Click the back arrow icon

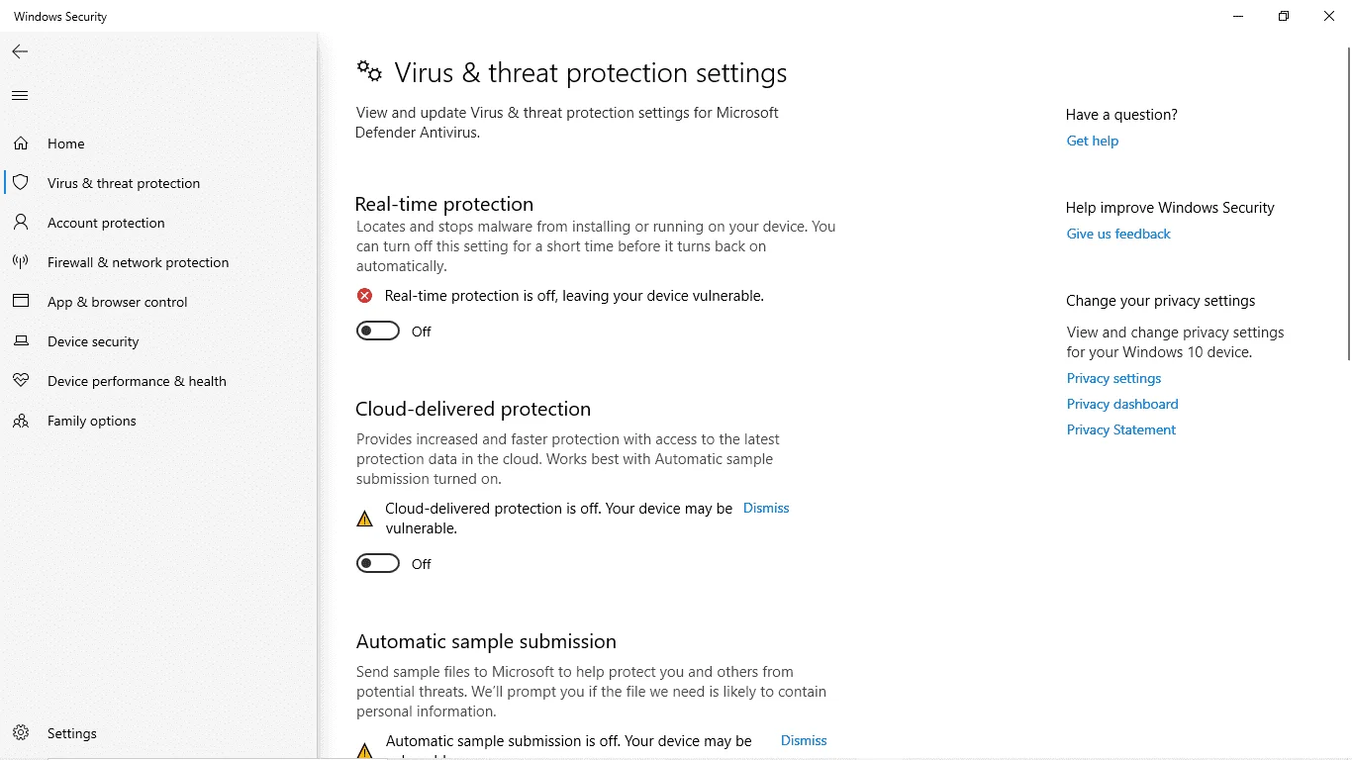[20, 51]
